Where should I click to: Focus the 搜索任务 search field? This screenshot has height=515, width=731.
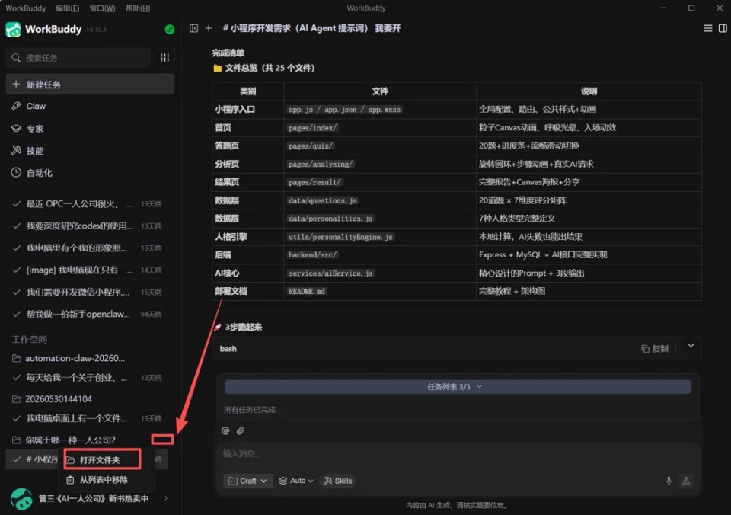pos(78,58)
